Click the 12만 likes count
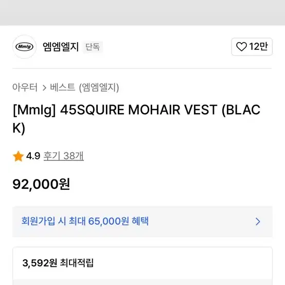Viewport: 285px width, 285px height. (x=258, y=46)
